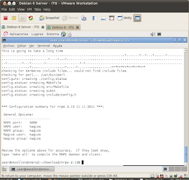Open the terminal Terminal menu
The width and height of the screenshot is (189, 180).
tap(43, 46)
